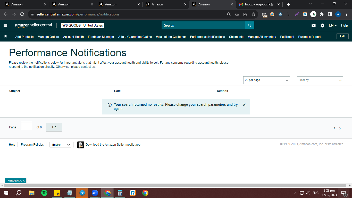Image resolution: width=352 pixels, height=198 pixels.
Task: Open the Windows Start menu
Action: point(6,193)
